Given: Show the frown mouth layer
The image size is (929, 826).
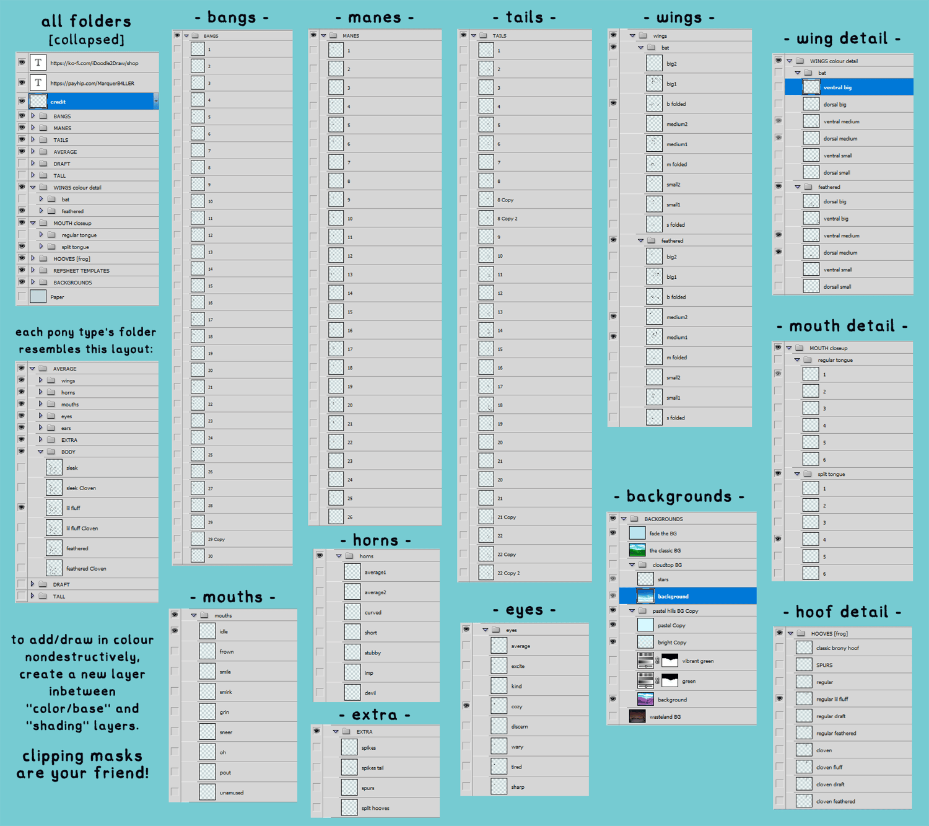Looking at the screenshot, I should [175, 651].
